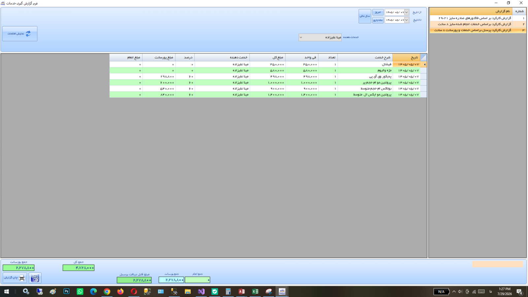The width and height of the screenshot is (528, 297).
Task: Open Microsoft Access from the taskbar
Action: coord(242,291)
